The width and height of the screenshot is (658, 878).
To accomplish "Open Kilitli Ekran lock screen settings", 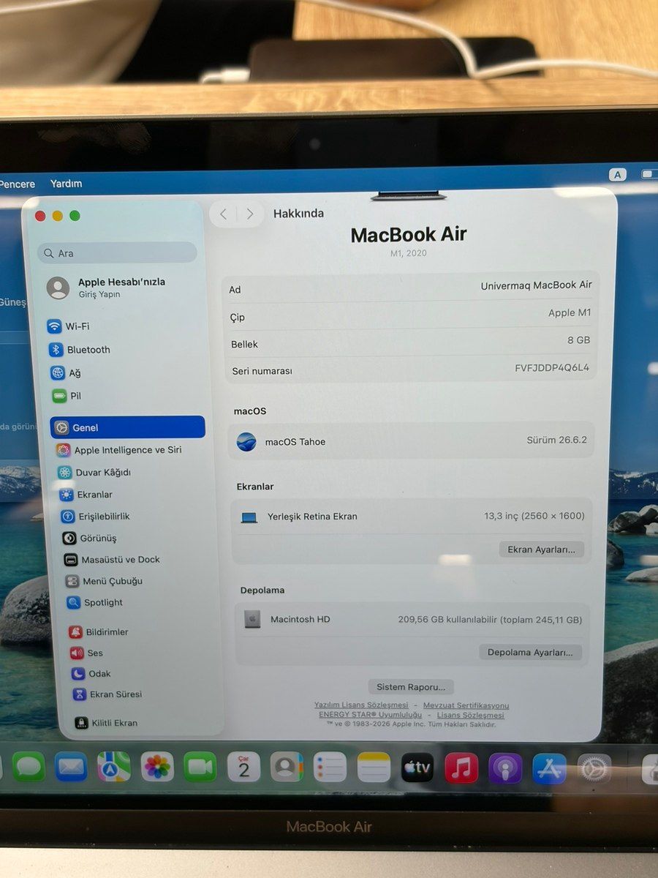I will pyautogui.click(x=106, y=723).
